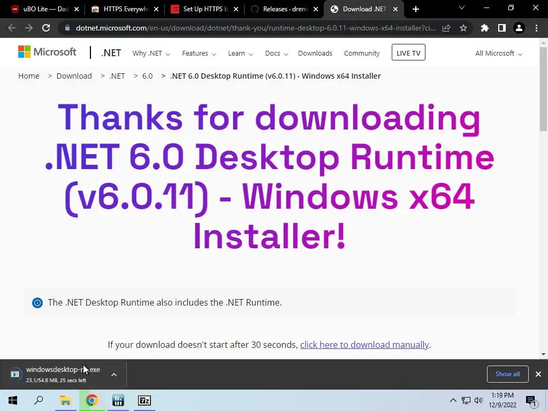The width and height of the screenshot is (548, 411).
Task: Click the info icon beside runtime note
Action: 37,303
